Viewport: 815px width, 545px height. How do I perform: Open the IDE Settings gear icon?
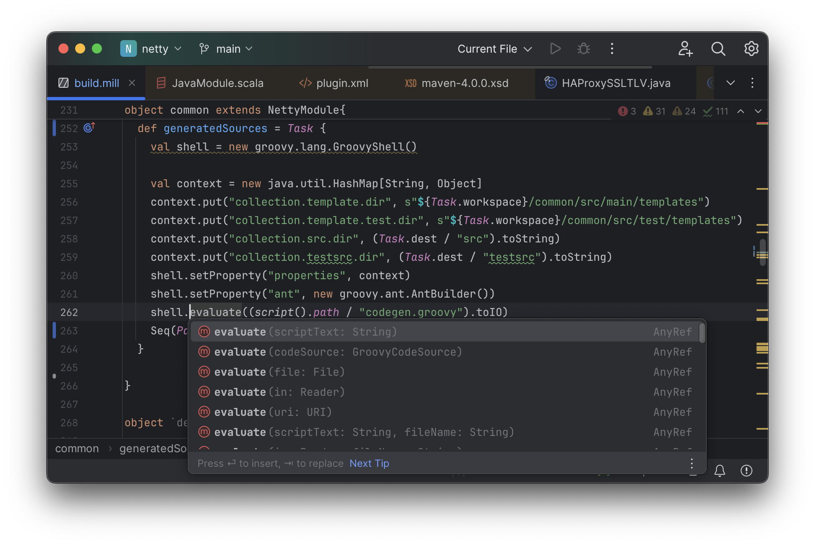tap(751, 48)
